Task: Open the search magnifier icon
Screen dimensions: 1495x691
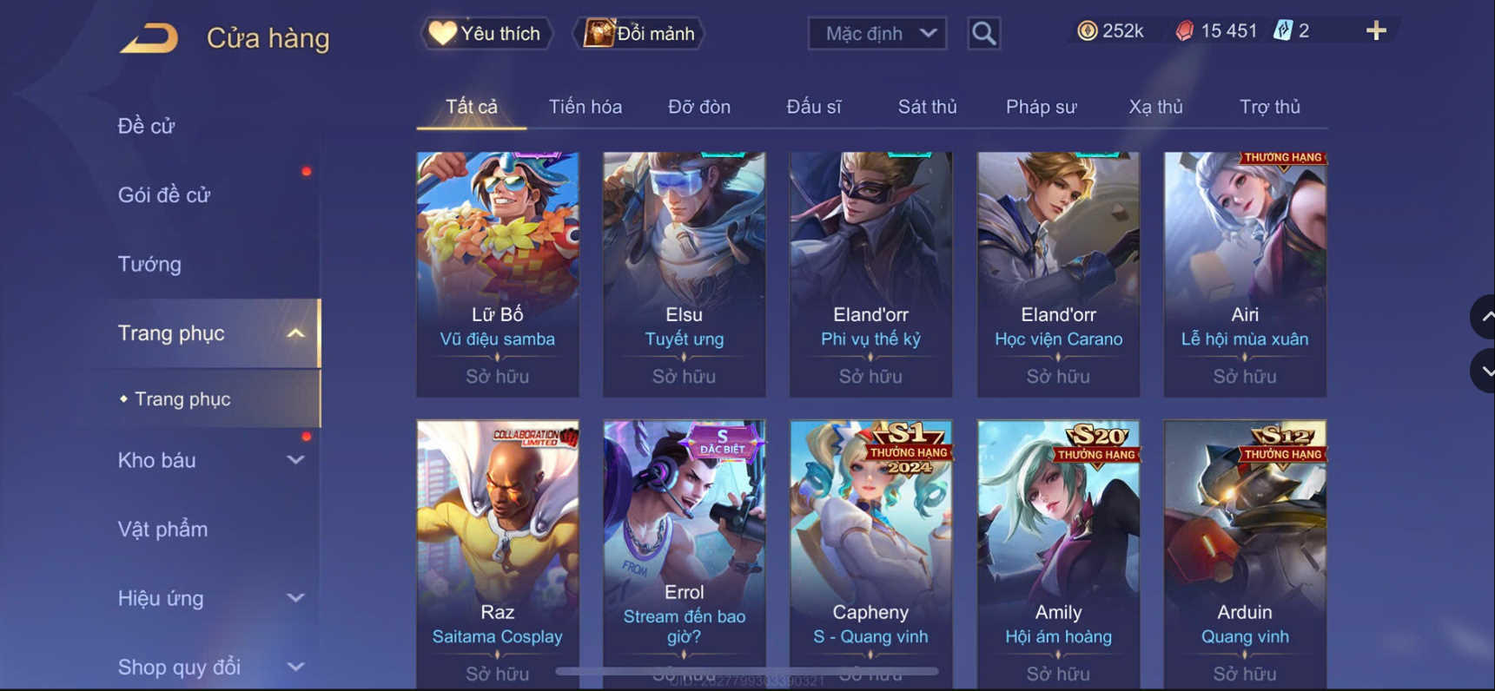Action: (983, 34)
